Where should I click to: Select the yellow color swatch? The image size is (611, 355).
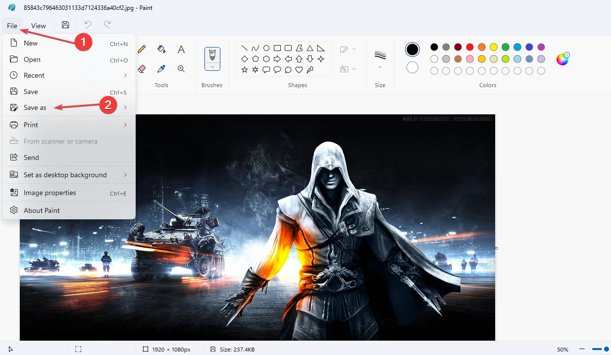(494, 47)
